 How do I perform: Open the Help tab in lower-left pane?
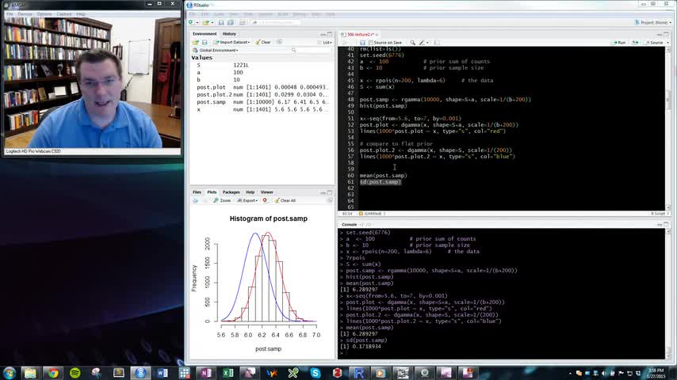click(250, 192)
